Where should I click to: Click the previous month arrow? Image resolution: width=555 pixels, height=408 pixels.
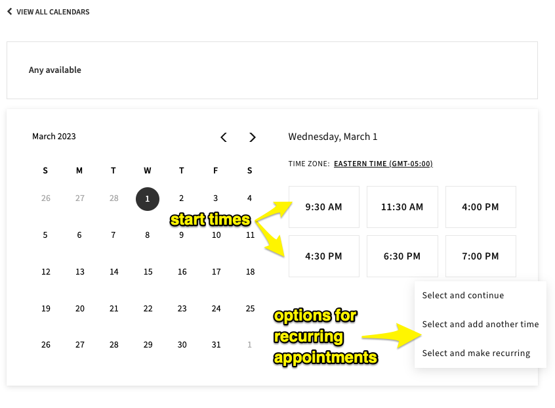point(223,137)
